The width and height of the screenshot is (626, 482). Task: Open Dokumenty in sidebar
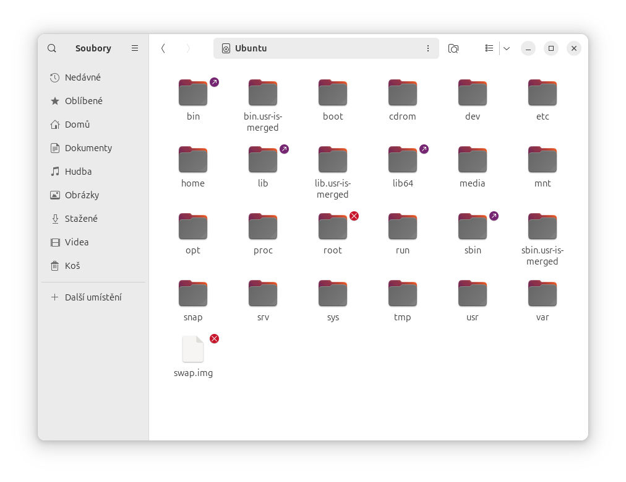point(93,148)
